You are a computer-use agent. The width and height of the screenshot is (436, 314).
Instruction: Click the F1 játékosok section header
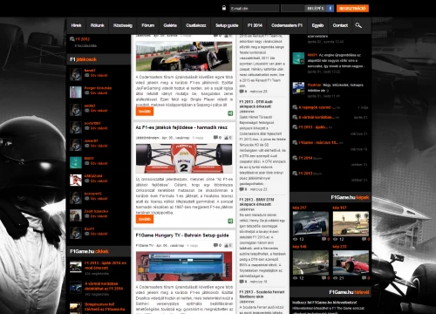[x=99, y=59]
